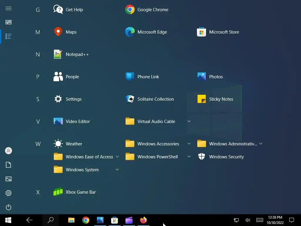301x226 pixels.
Task: Open Pictures from Start sidebar
Action: click(x=9, y=179)
